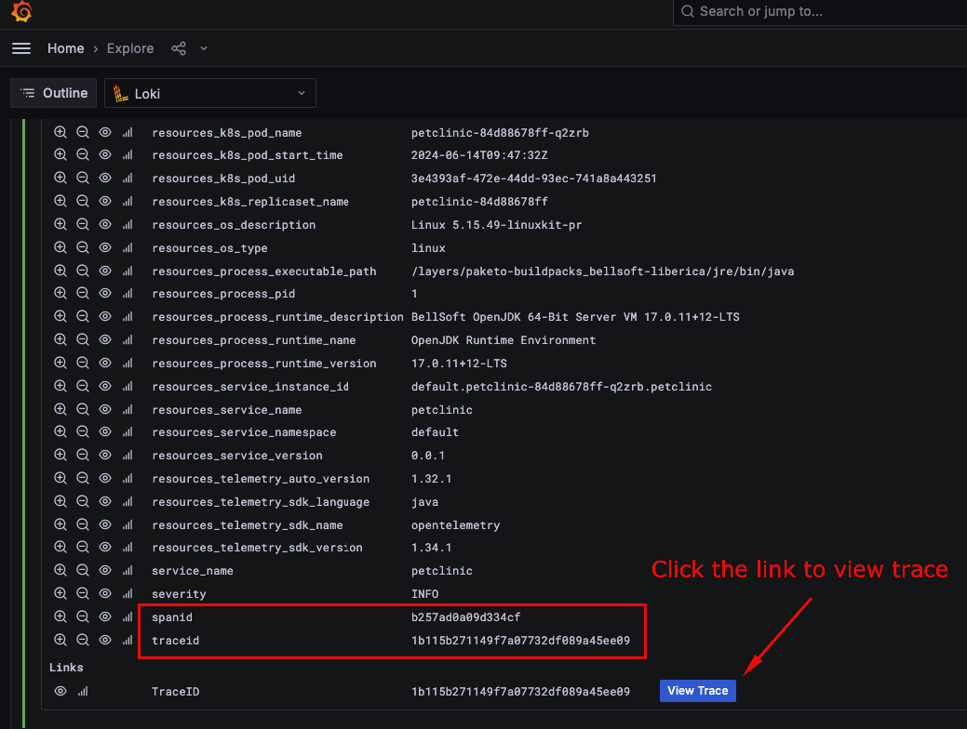Image resolution: width=967 pixels, height=729 pixels.
Task: Click the Grafana logo icon
Action: tap(21, 12)
